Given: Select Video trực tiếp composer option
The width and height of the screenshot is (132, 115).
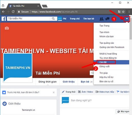Looking at the screenshot, I should tap(105, 92).
